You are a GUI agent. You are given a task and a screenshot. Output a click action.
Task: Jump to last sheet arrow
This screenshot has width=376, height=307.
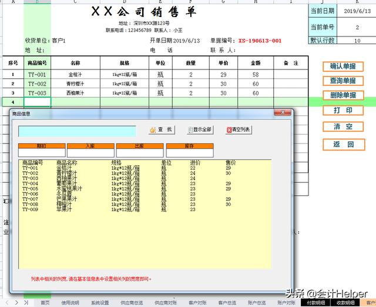point(26,303)
